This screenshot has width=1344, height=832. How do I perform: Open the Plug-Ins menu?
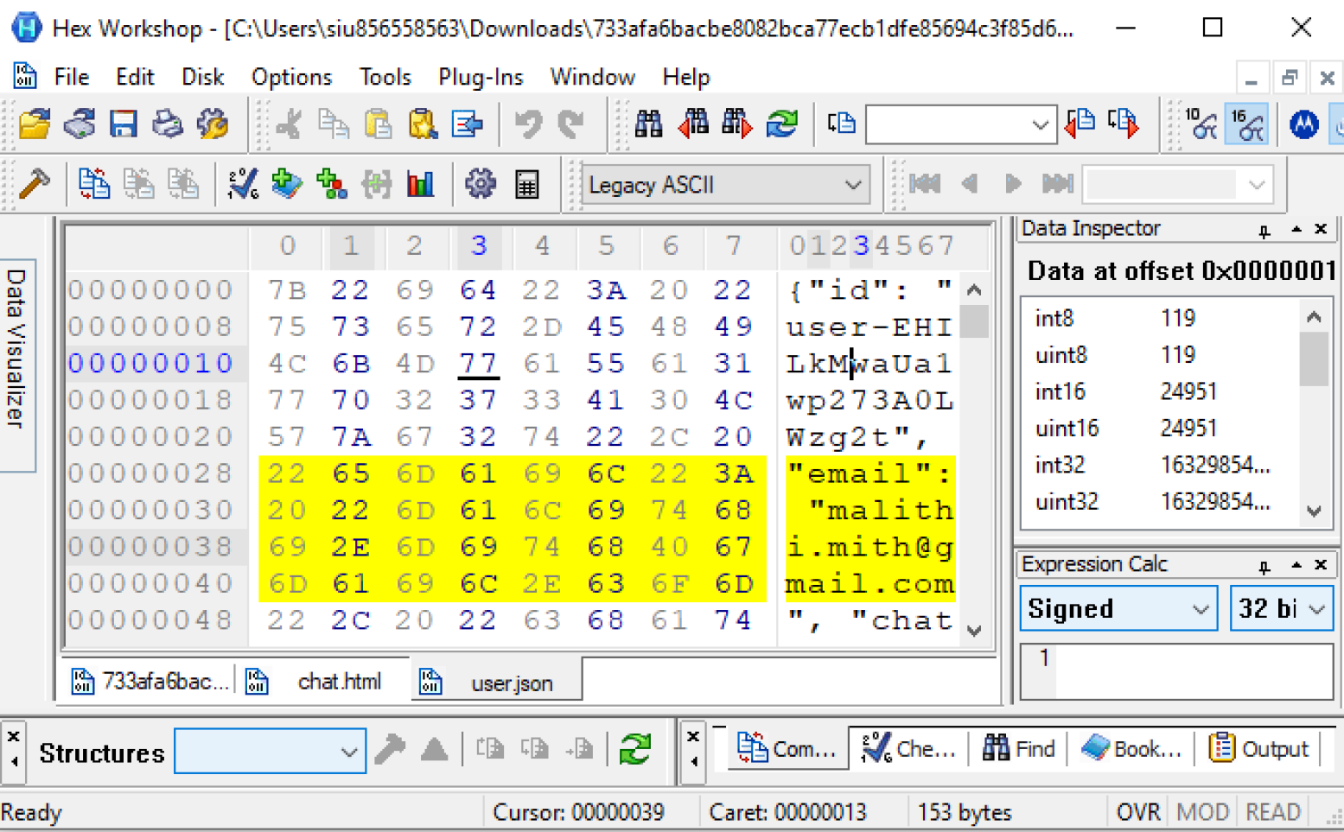tap(481, 77)
